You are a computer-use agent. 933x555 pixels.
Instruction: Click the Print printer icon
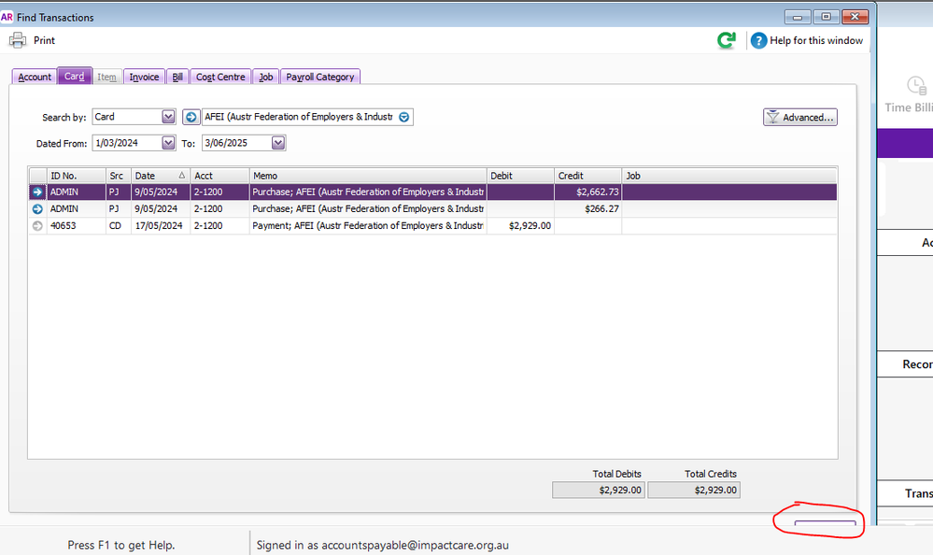[18, 40]
